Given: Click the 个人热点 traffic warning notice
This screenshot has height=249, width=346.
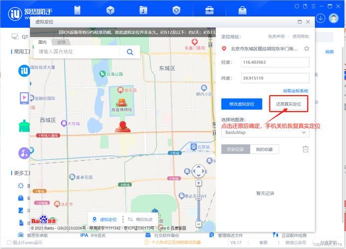Looking at the screenshot, I should pos(173,243).
